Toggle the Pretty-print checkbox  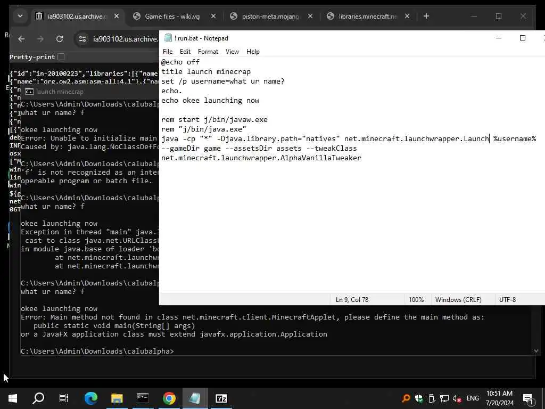(x=61, y=56)
